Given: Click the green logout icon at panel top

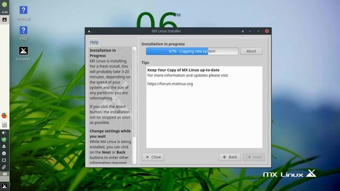Looking at the screenshot, I should click(x=4, y=5).
